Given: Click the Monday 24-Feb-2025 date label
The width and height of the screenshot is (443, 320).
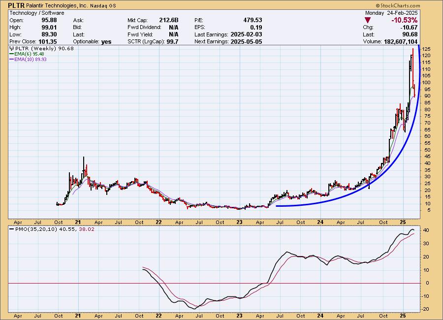Looking at the screenshot, I should click(x=391, y=13).
